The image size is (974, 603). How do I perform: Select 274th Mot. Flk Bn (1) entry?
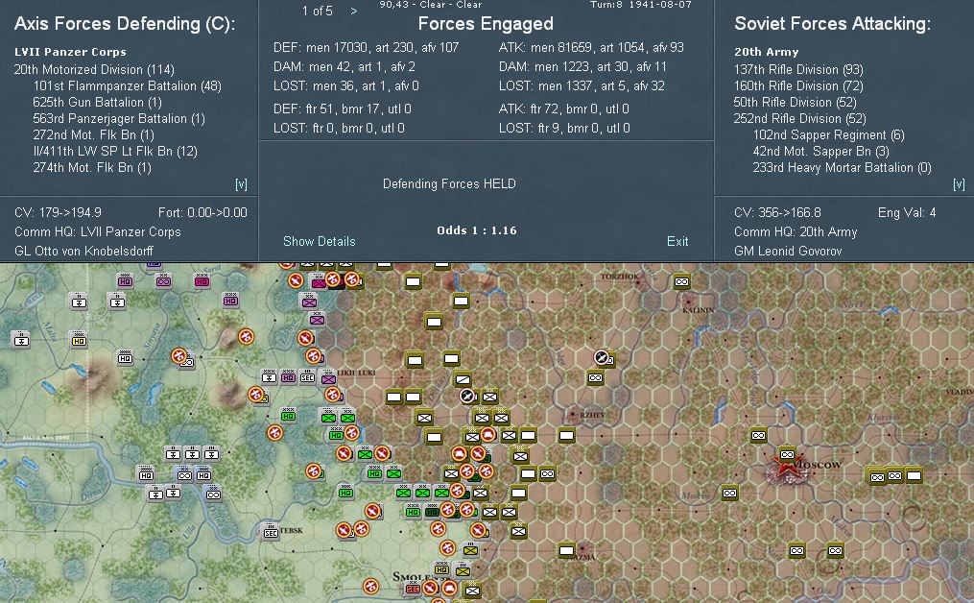pos(92,167)
